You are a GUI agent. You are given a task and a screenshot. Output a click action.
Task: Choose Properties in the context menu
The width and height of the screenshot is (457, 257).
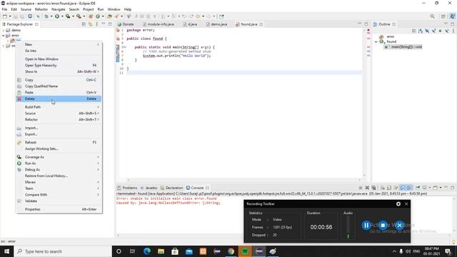(59, 209)
